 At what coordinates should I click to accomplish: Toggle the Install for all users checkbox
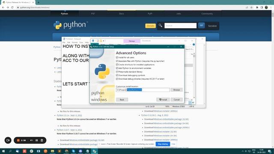(x=117, y=57)
